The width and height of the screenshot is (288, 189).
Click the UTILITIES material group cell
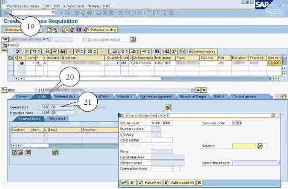pos(165,63)
